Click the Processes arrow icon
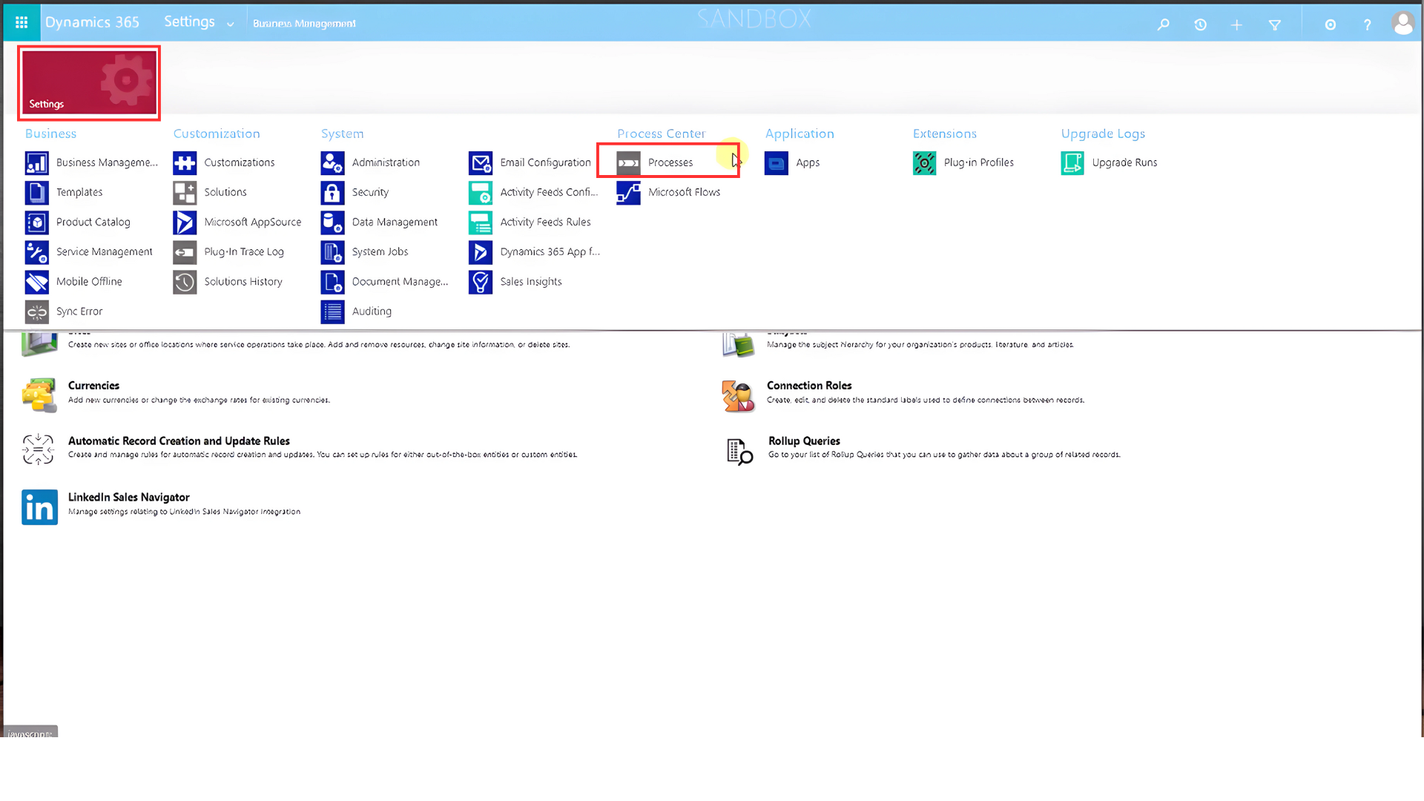Viewport: 1424px width, 801px height. click(x=628, y=162)
